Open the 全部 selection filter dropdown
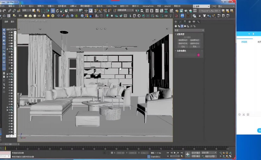The width and height of the screenshot is (261, 160). pyautogui.click(x=27, y=10)
